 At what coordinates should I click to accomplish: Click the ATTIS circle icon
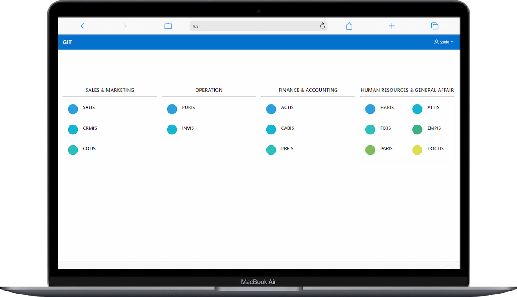point(417,109)
